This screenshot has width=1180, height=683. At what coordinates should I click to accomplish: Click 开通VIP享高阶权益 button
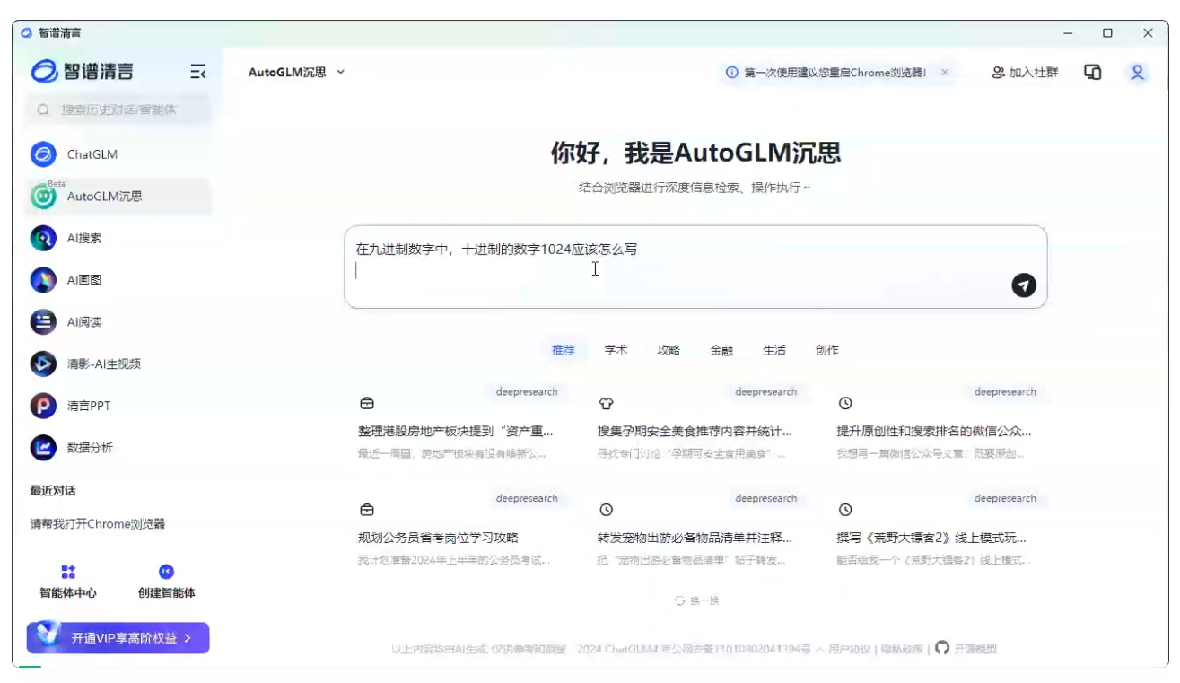[118, 638]
